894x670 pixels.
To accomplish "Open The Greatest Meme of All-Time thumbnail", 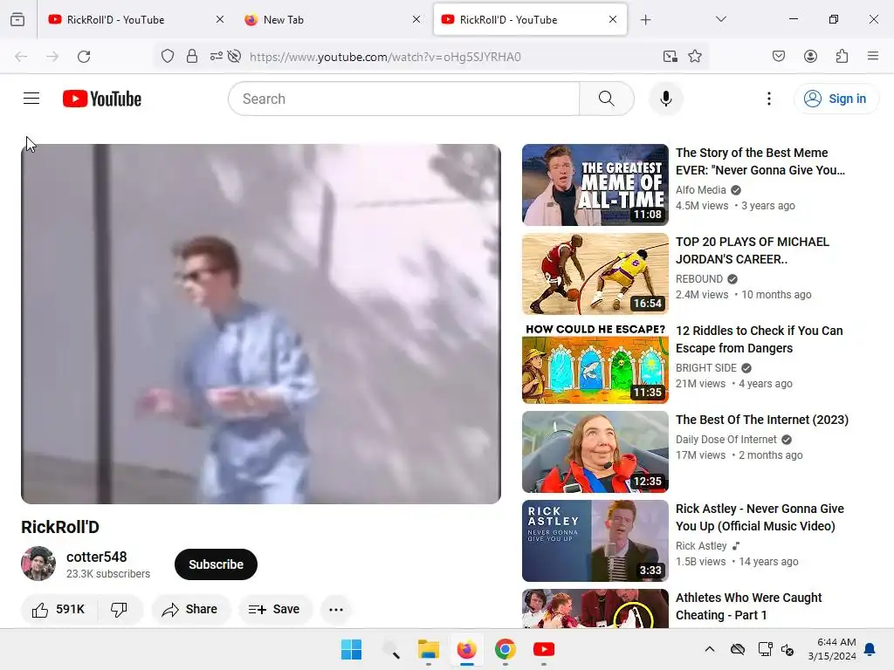I will tap(595, 185).
